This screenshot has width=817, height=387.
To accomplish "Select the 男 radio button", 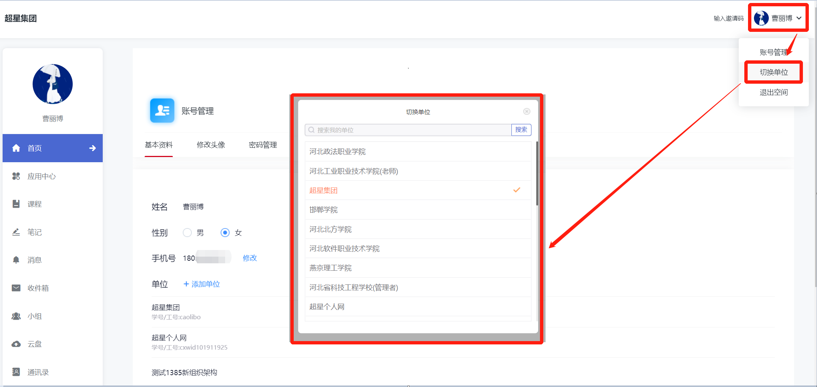I will [x=187, y=233].
